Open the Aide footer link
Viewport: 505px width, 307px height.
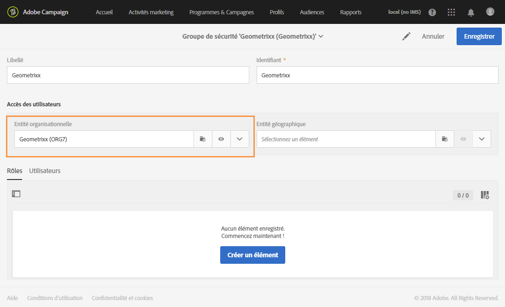tap(12, 298)
